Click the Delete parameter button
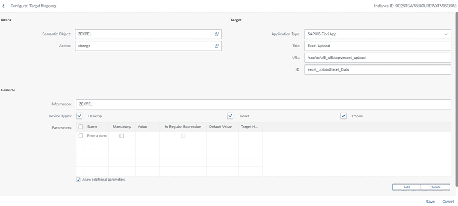The width and height of the screenshot is (458, 206). [x=435, y=187]
